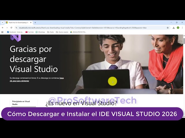Close the Thank You for Downloading tab
Viewport: 185px width, 138px height.
[x=31, y=22]
